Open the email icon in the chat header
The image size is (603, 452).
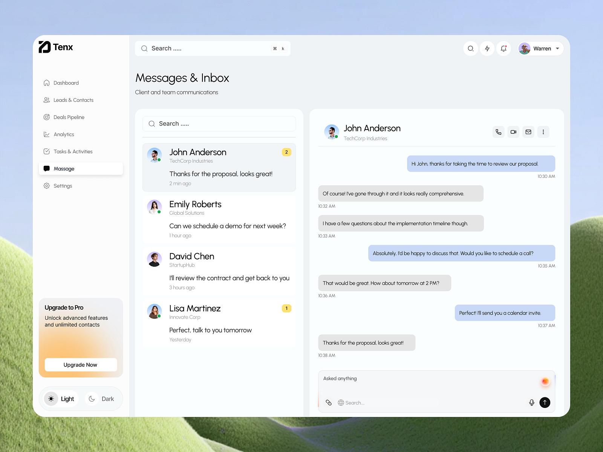tap(528, 132)
